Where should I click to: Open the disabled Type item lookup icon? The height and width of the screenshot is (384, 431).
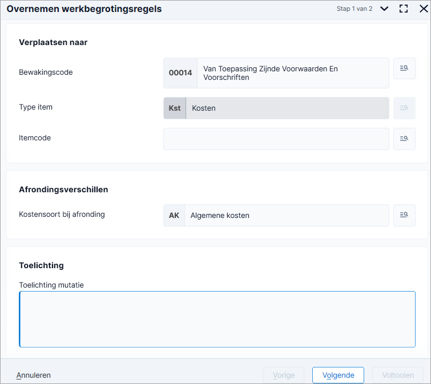tap(404, 108)
